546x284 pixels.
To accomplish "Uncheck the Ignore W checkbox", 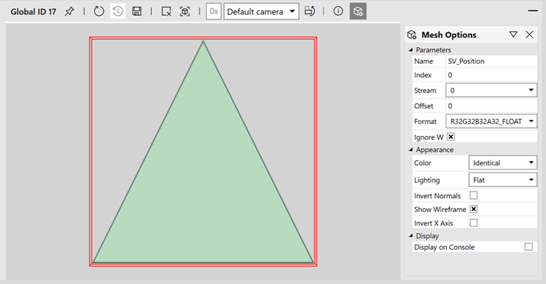I will 450,137.
